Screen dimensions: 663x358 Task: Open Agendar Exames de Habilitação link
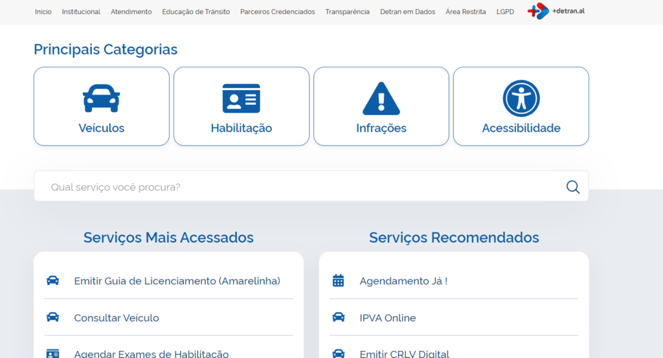(151, 353)
